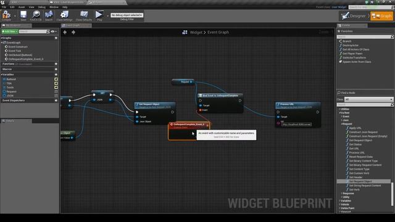Open the eye view options in My Blueprint
Image resolution: width=395 pixels, height=222 pixels.
click(54, 31)
